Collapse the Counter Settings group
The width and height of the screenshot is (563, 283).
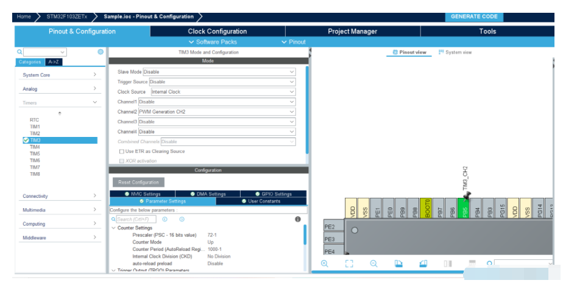tap(113, 228)
